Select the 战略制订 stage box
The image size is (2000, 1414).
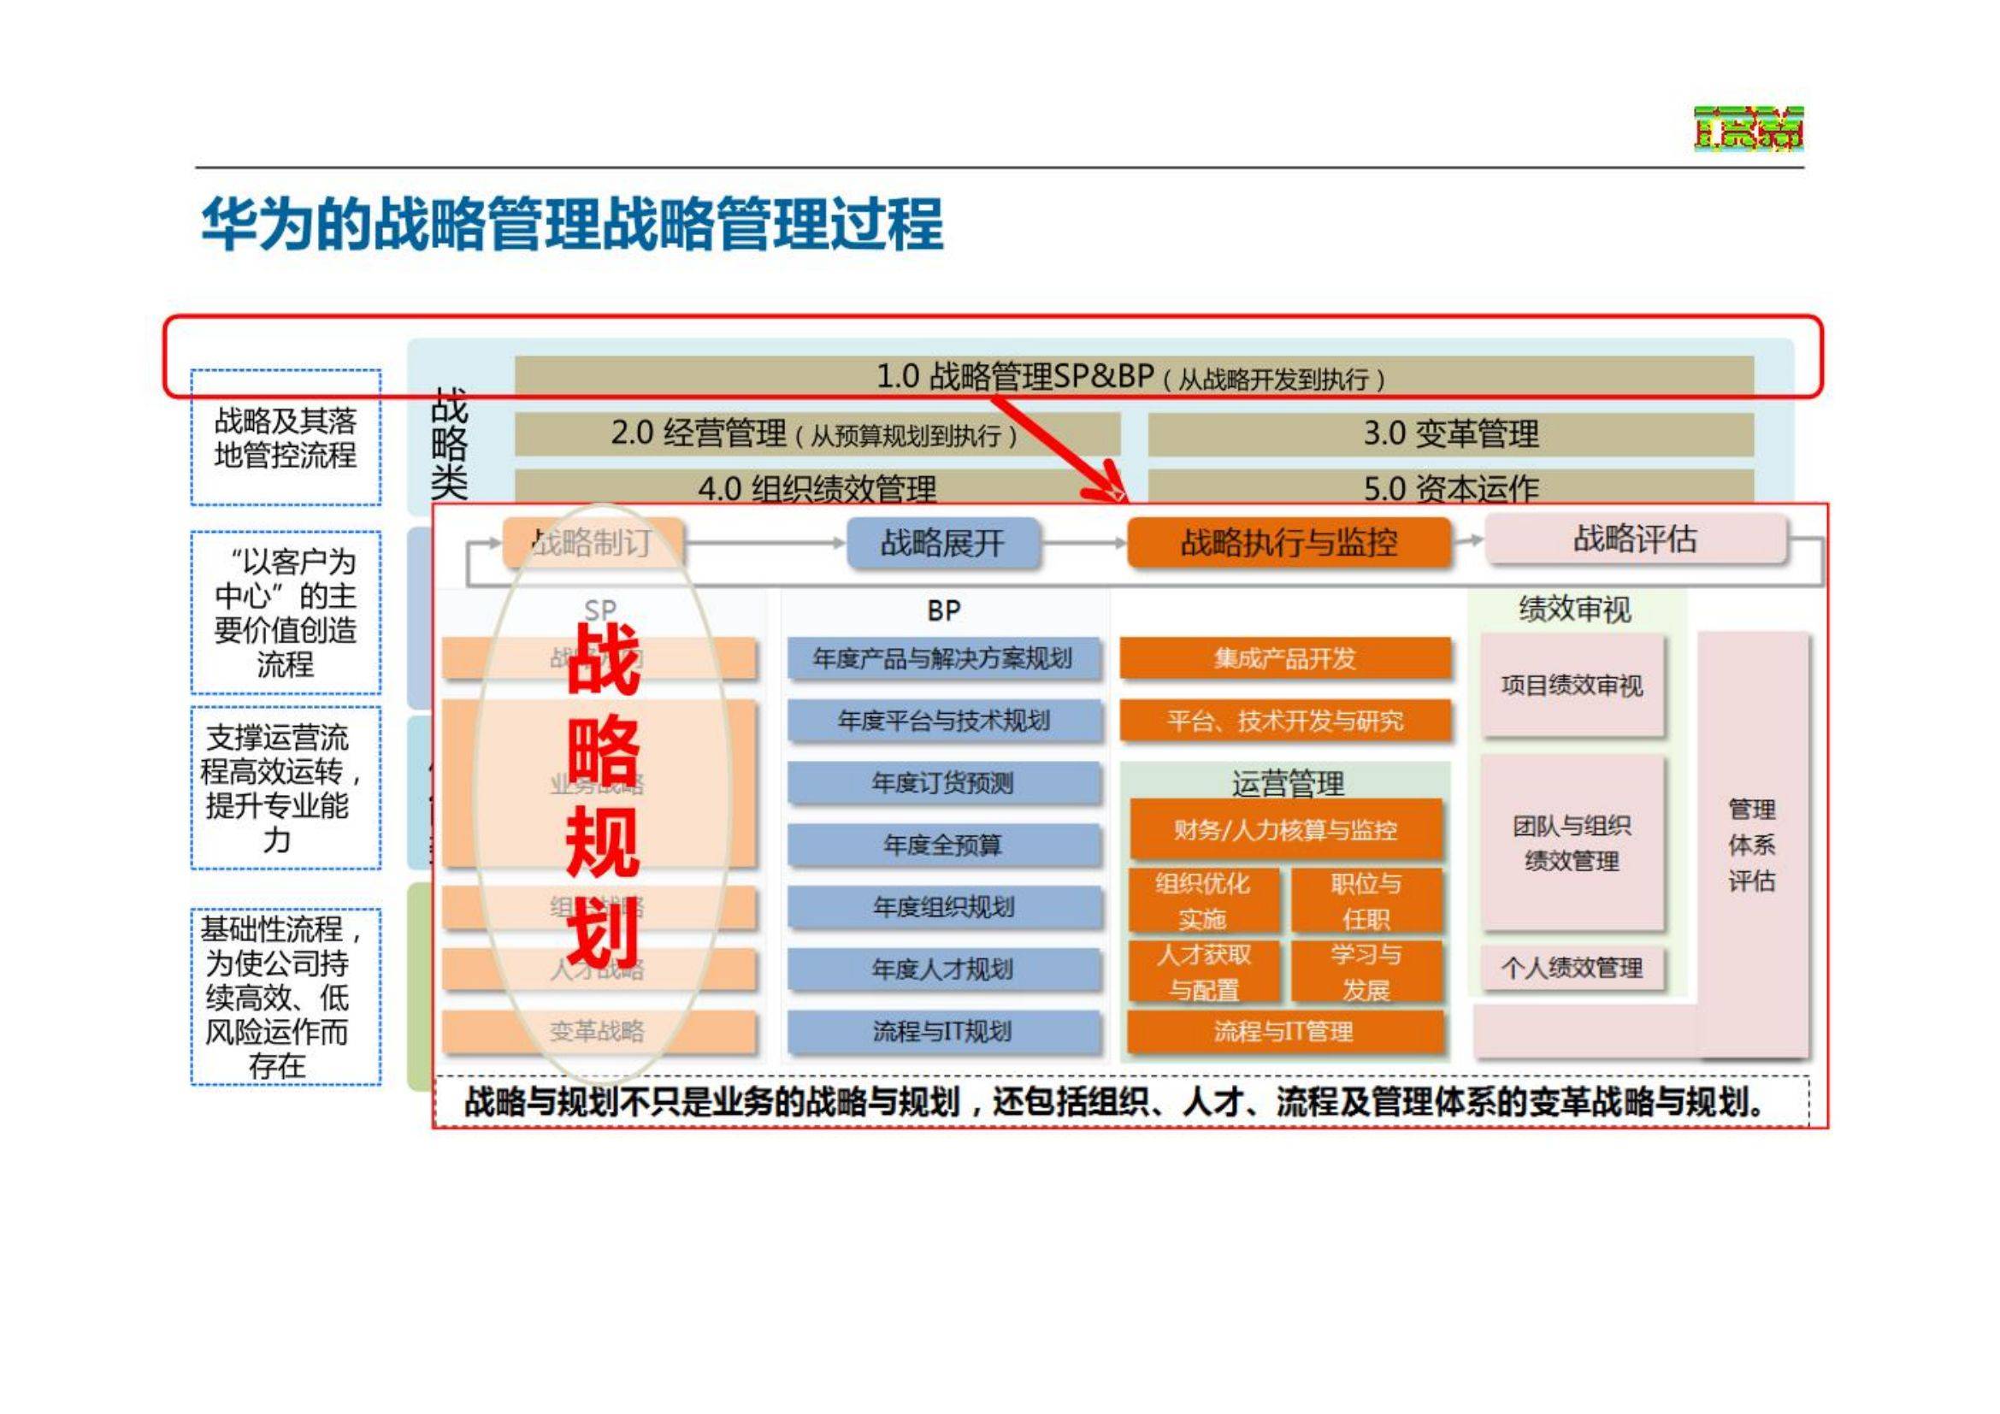tap(593, 543)
